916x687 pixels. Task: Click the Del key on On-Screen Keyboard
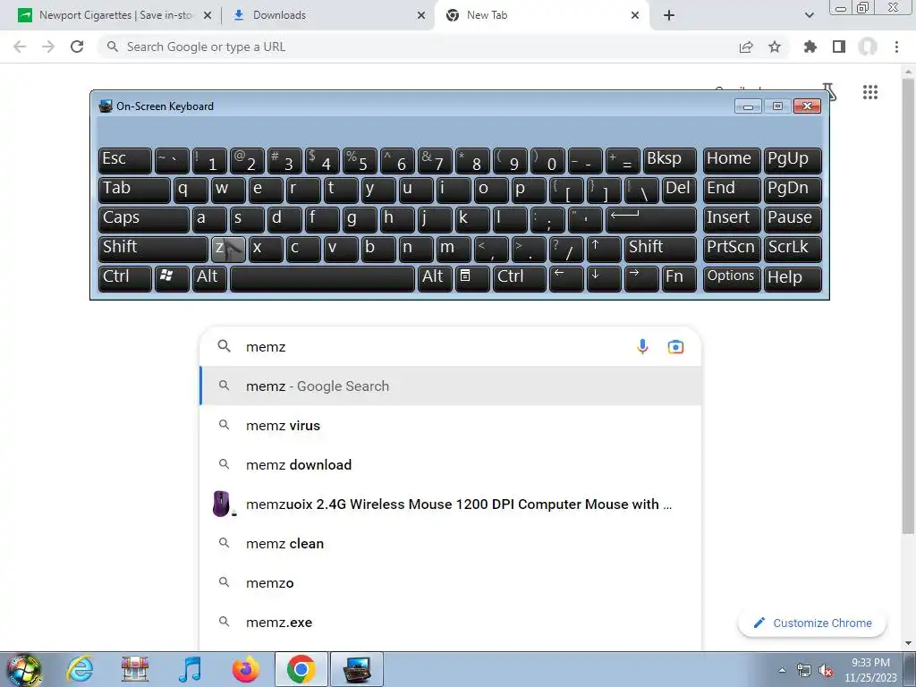click(x=679, y=190)
